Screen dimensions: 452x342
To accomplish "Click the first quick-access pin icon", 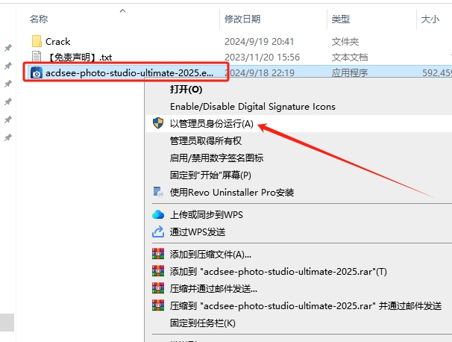I will click(8, 48).
